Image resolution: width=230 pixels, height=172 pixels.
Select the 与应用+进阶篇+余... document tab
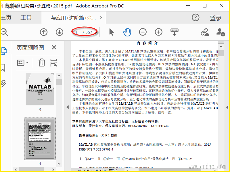coord(73,18)
